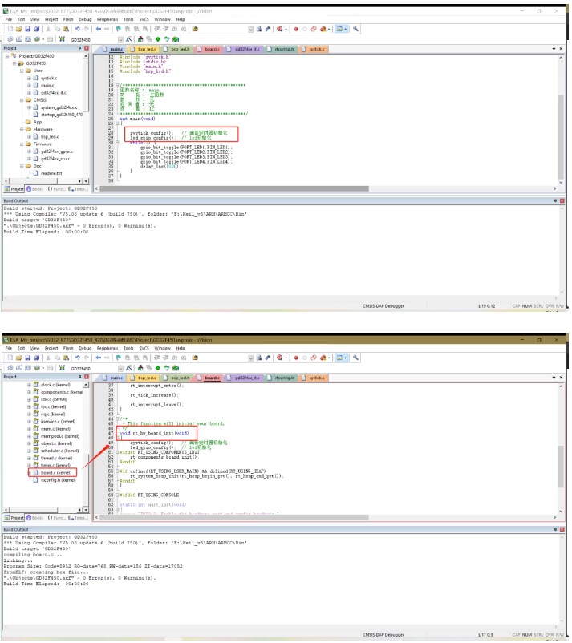Click Download to flash icon in upper window
This screenshot has height=643, width=572.
(x=62, y=39)
